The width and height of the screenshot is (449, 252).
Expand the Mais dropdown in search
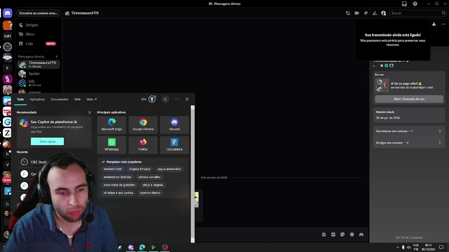pyautogui.click(x=92, y=99)
